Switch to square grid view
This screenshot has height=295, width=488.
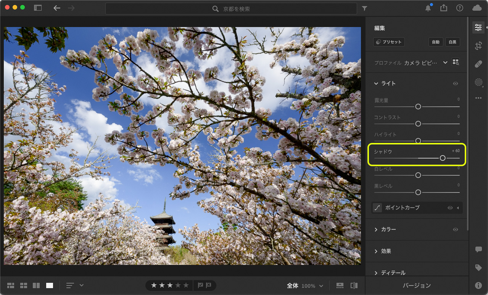click(x=24, y=285)
